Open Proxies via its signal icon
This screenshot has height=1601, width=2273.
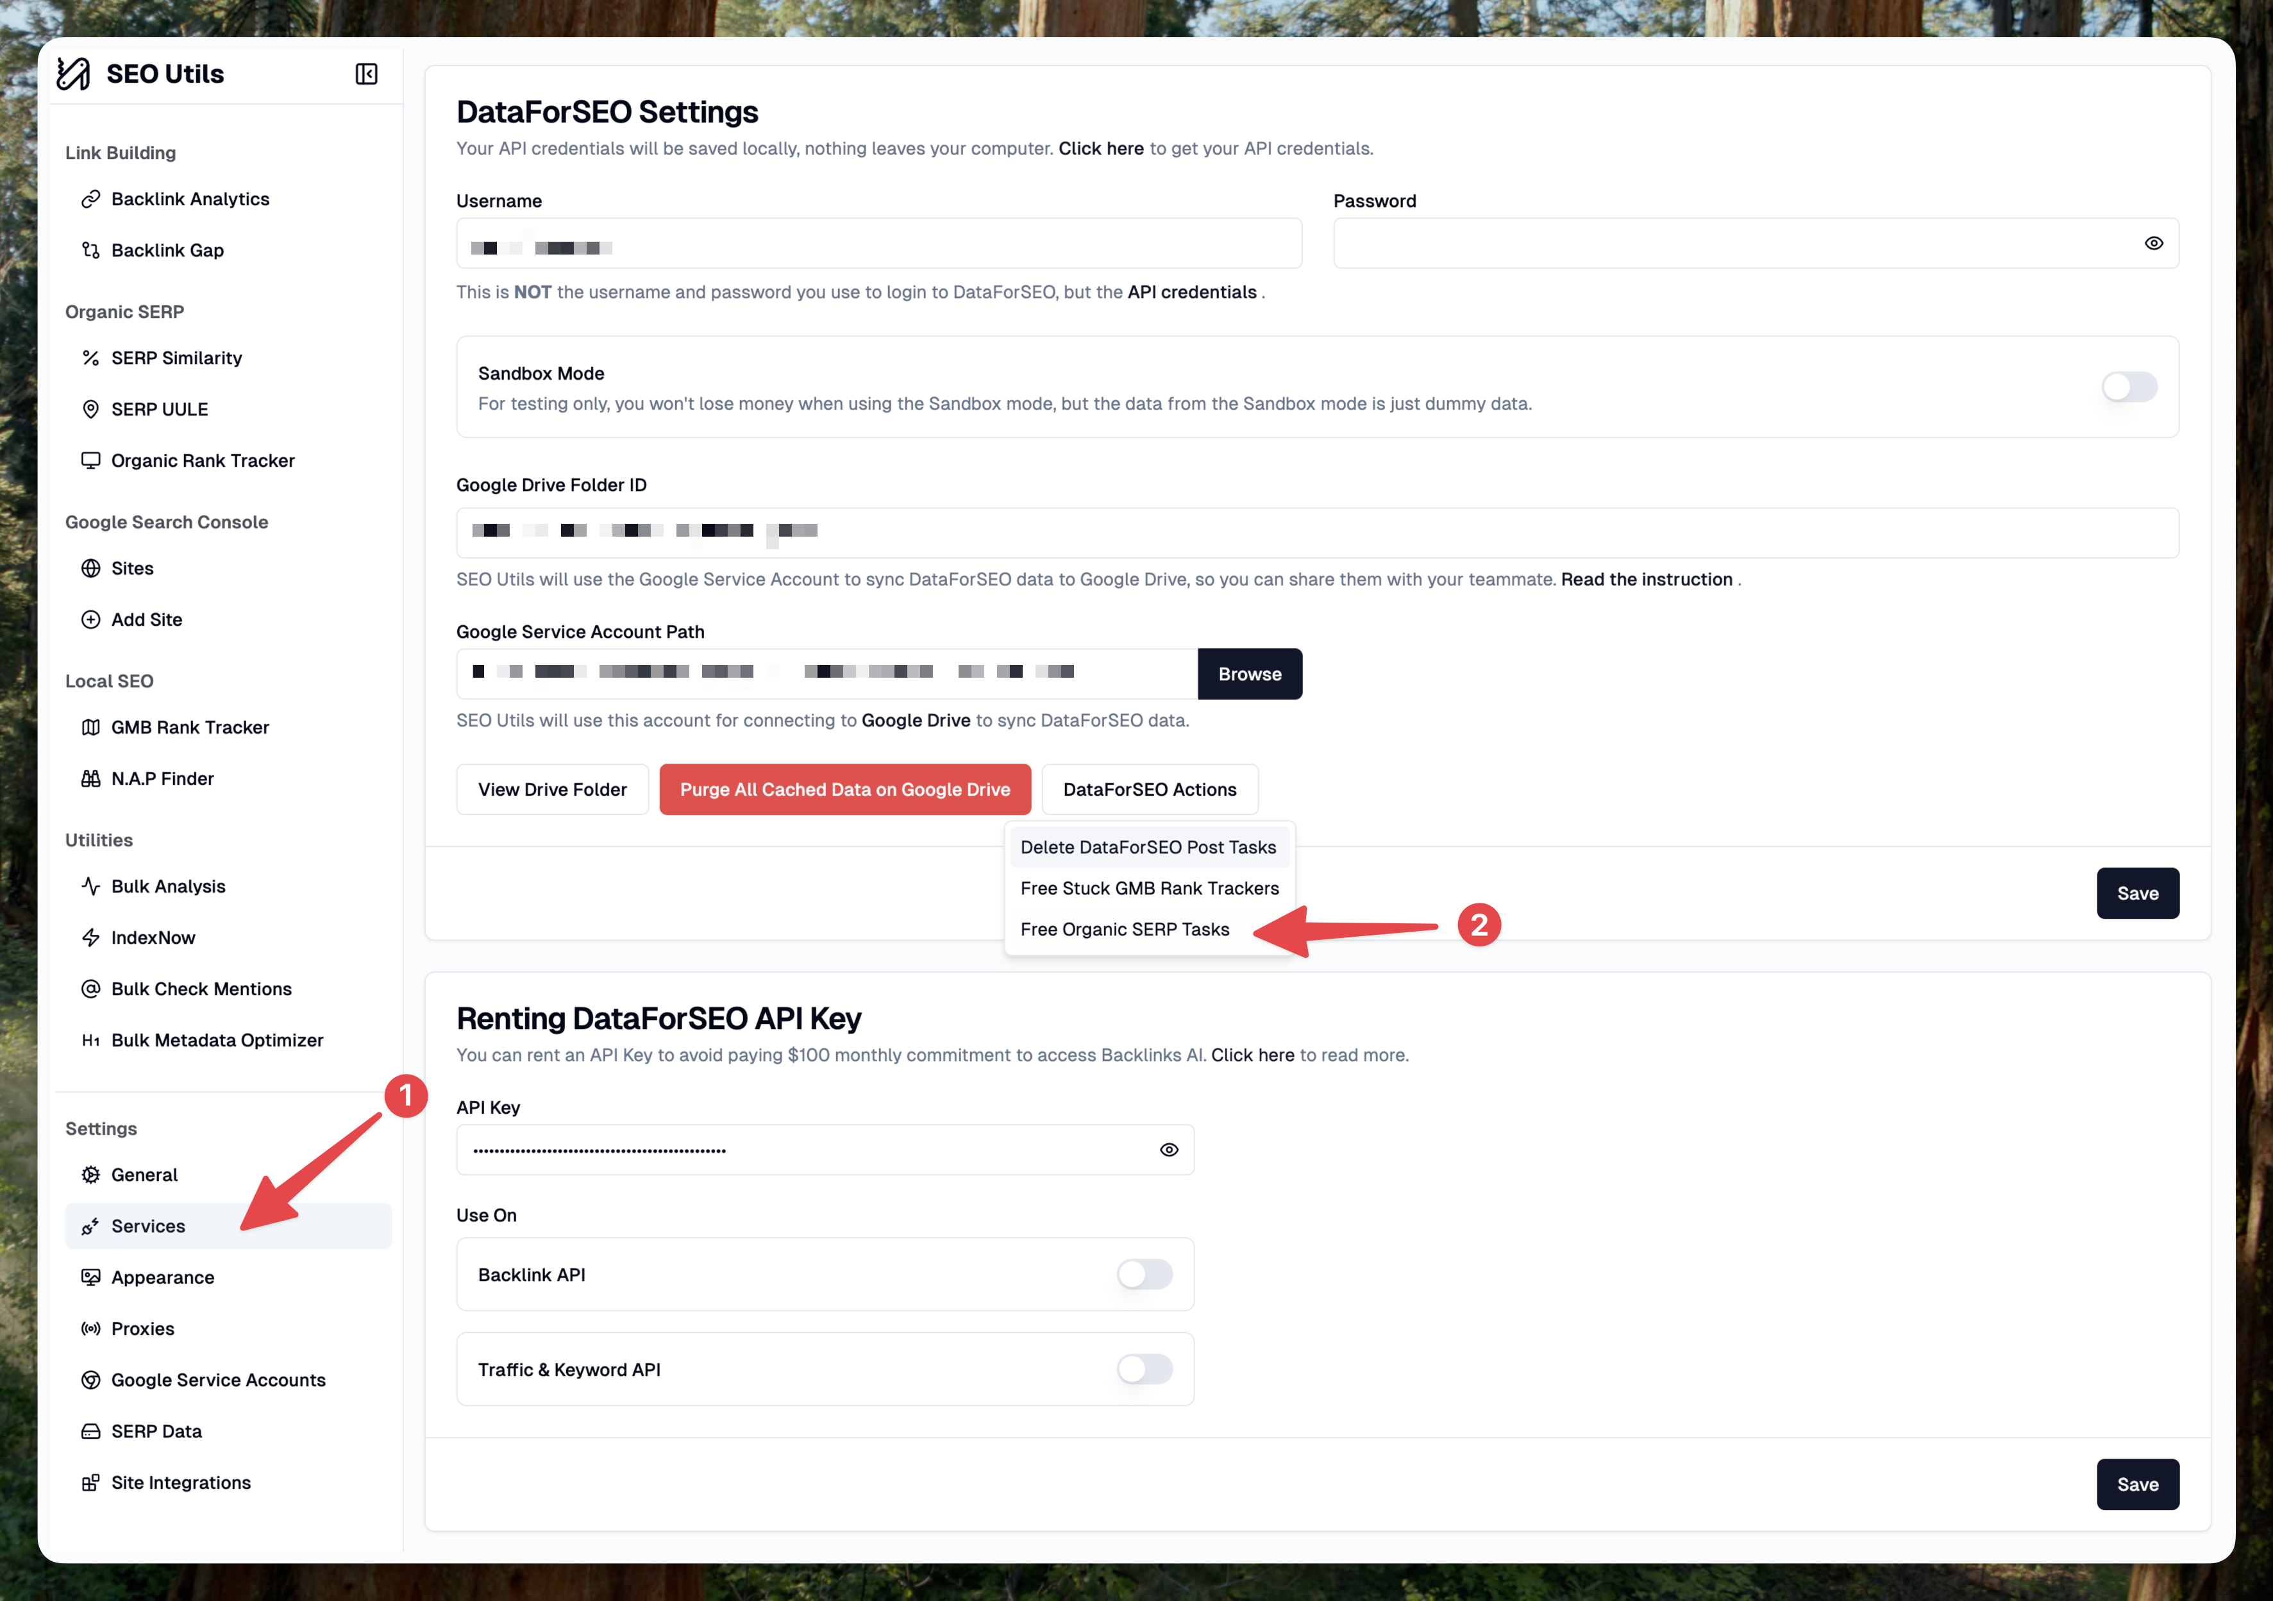coord(91,1329)
